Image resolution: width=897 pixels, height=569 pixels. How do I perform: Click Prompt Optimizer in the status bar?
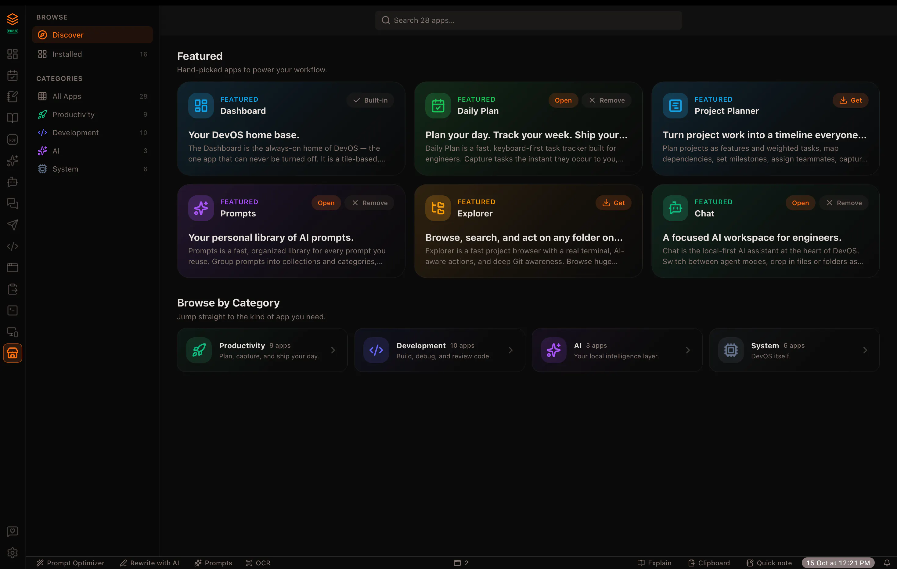(70, 563)
